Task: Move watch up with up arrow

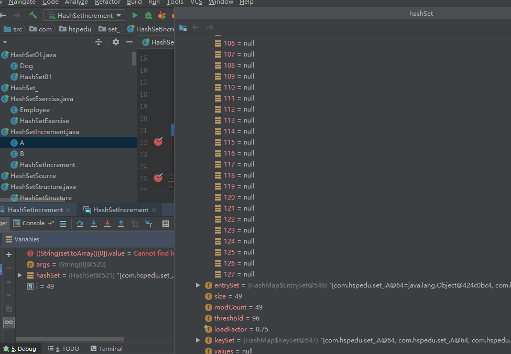Action: point(9,282)
